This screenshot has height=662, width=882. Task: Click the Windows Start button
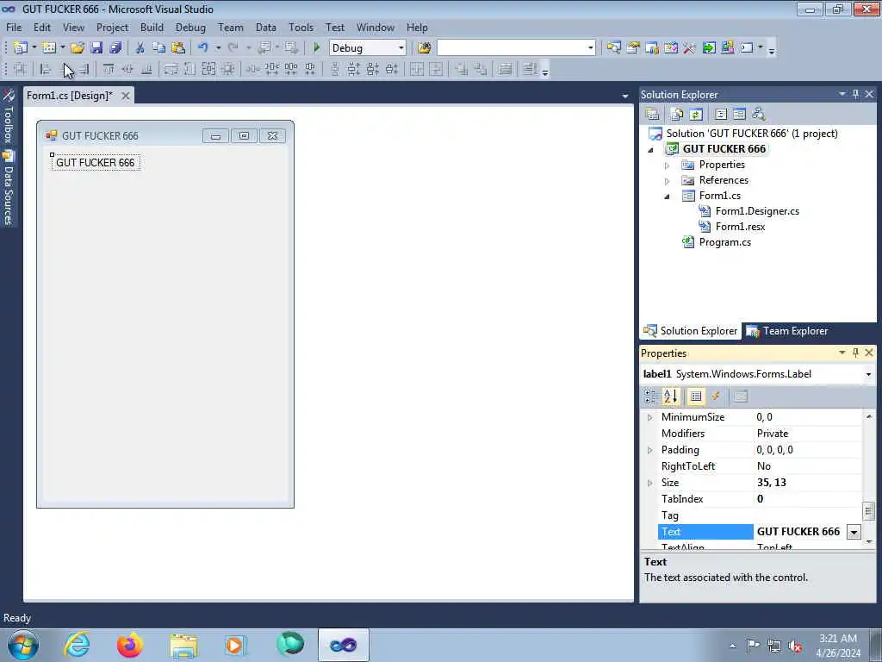pyautogui.click(x=23, y=645)
